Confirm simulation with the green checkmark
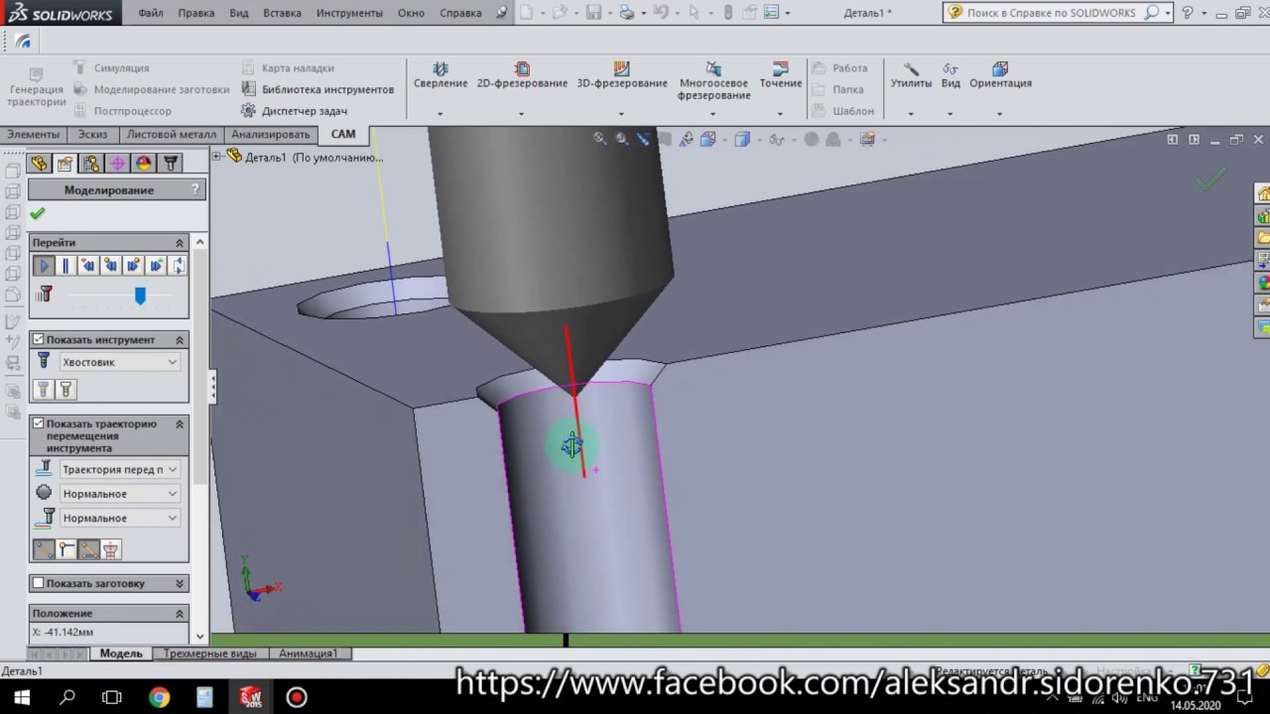 [x=38, y=213]
